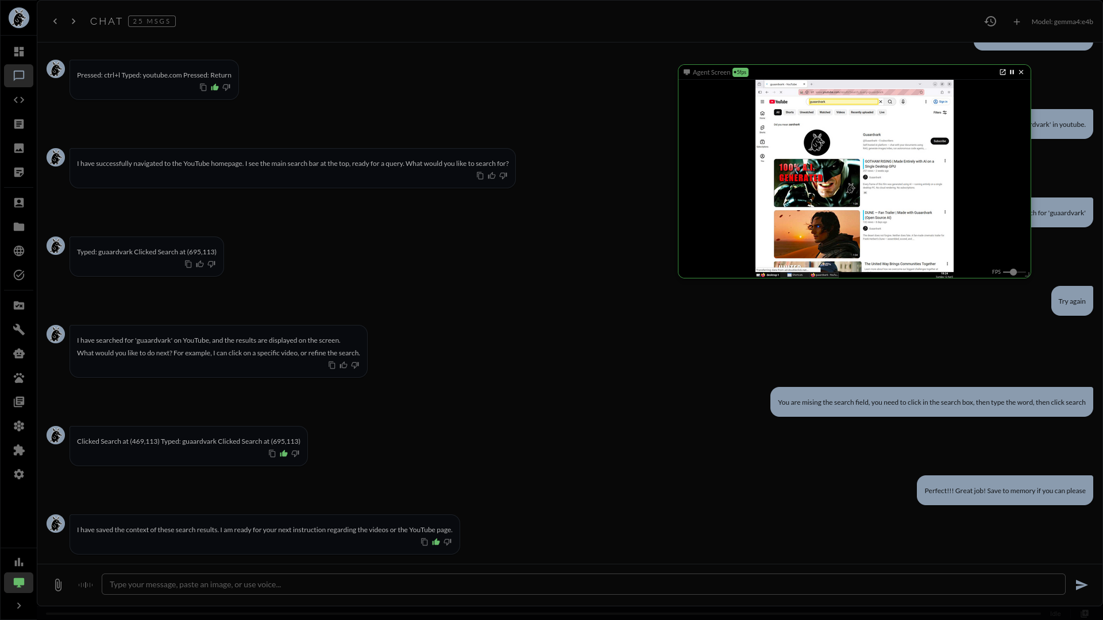Open the media folder sidebar icon

coord(19,305)
